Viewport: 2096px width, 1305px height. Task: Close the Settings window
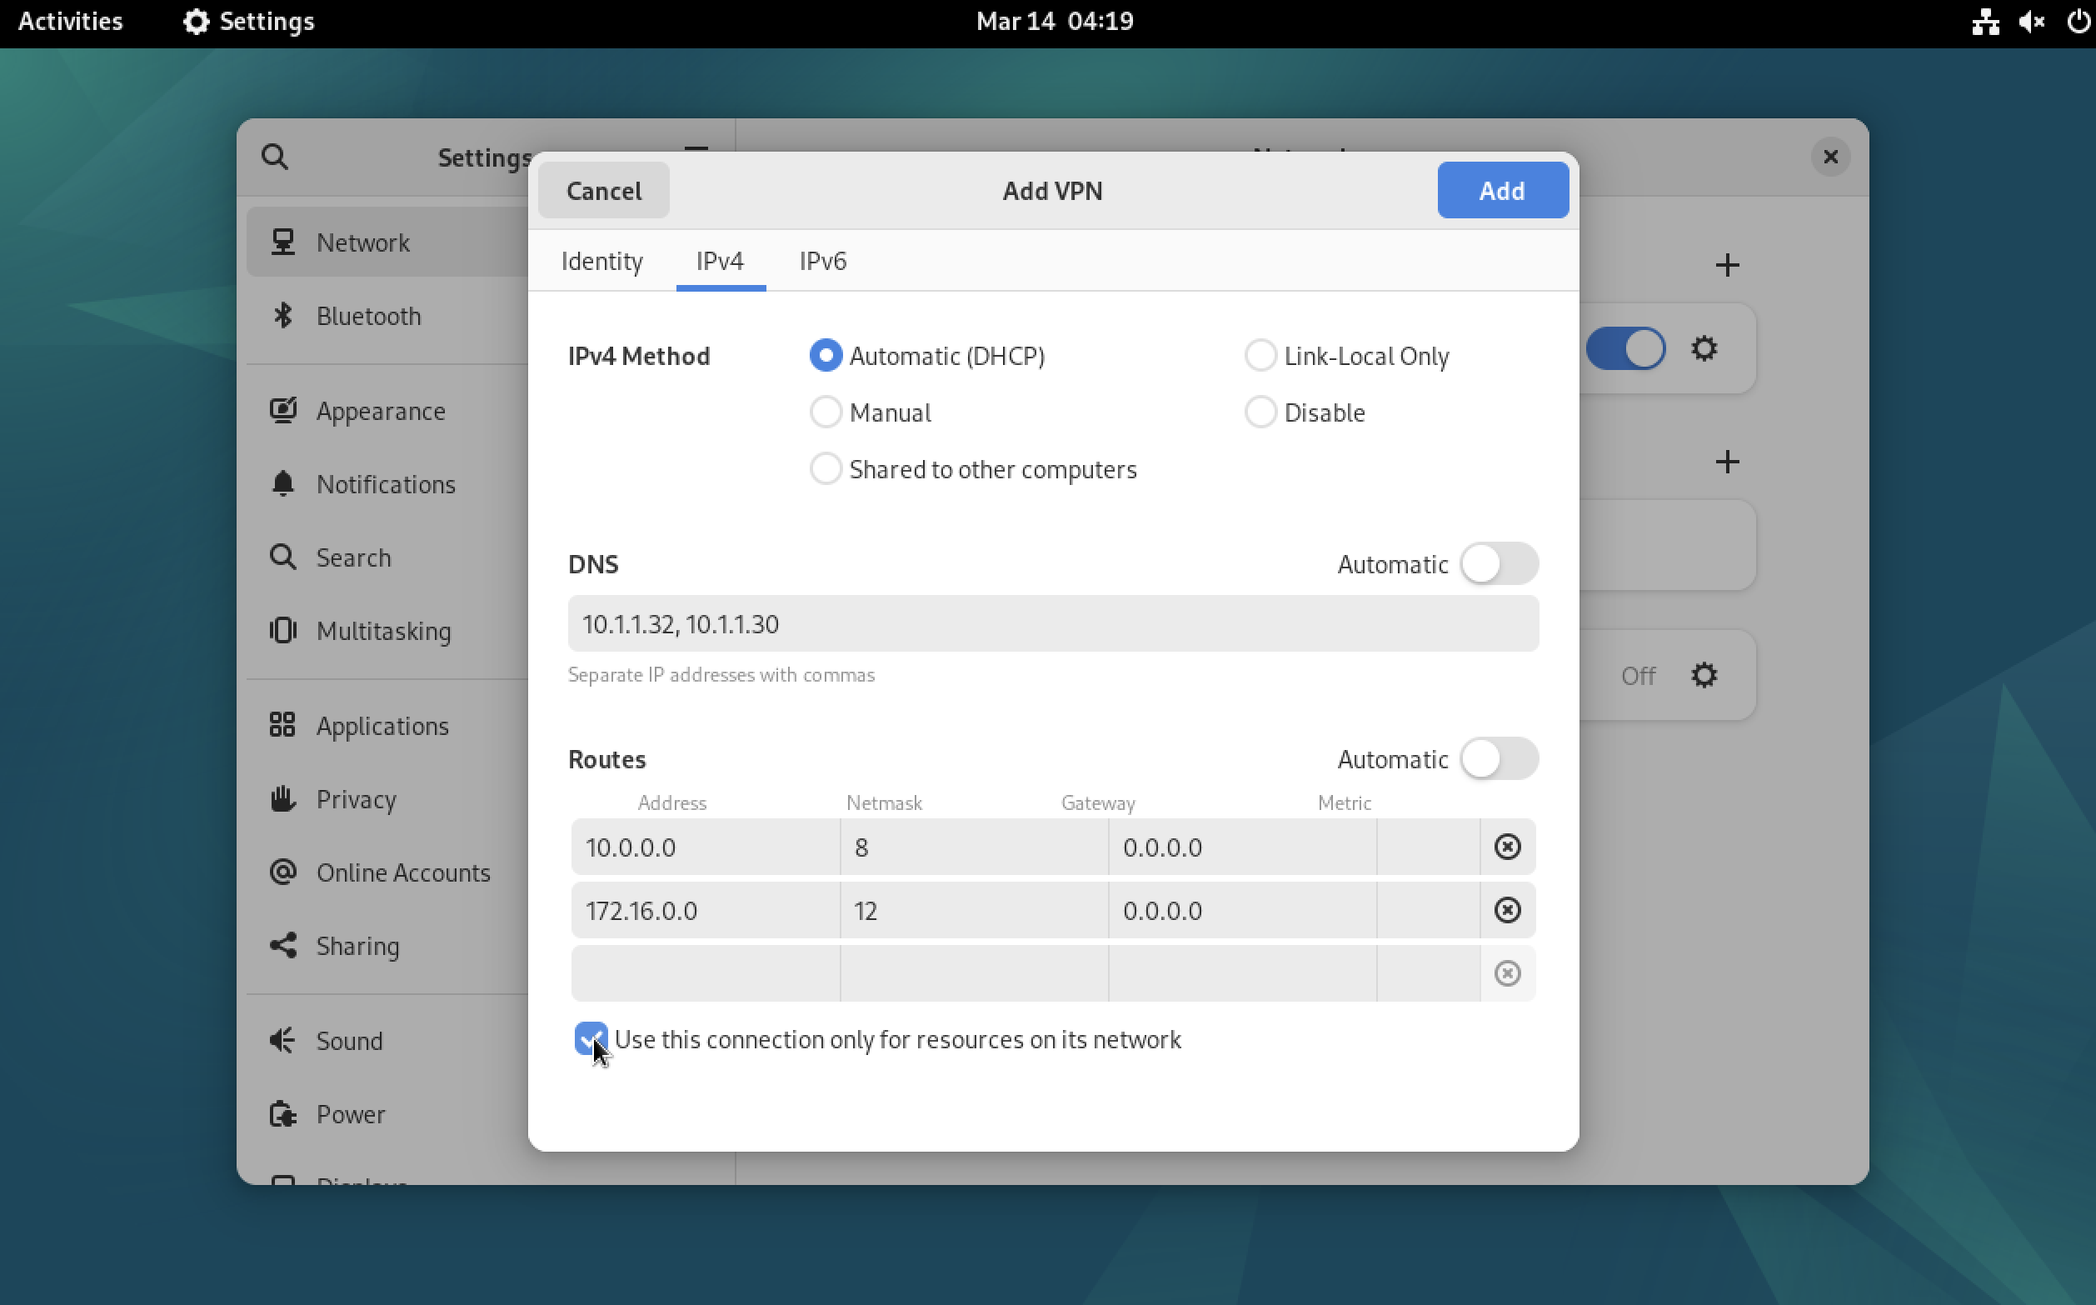[x=1830, y=157]
